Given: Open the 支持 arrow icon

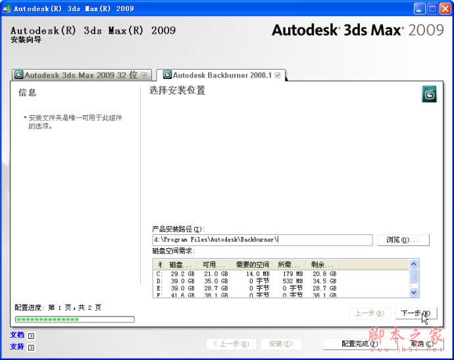Looking at the screenshot, I should 32,347.
